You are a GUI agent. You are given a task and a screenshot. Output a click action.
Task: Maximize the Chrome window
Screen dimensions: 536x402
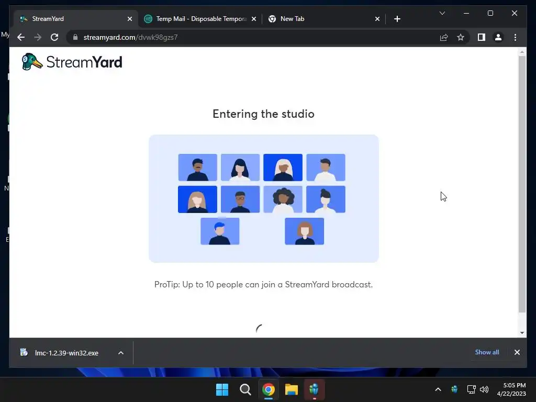point(490,13)
